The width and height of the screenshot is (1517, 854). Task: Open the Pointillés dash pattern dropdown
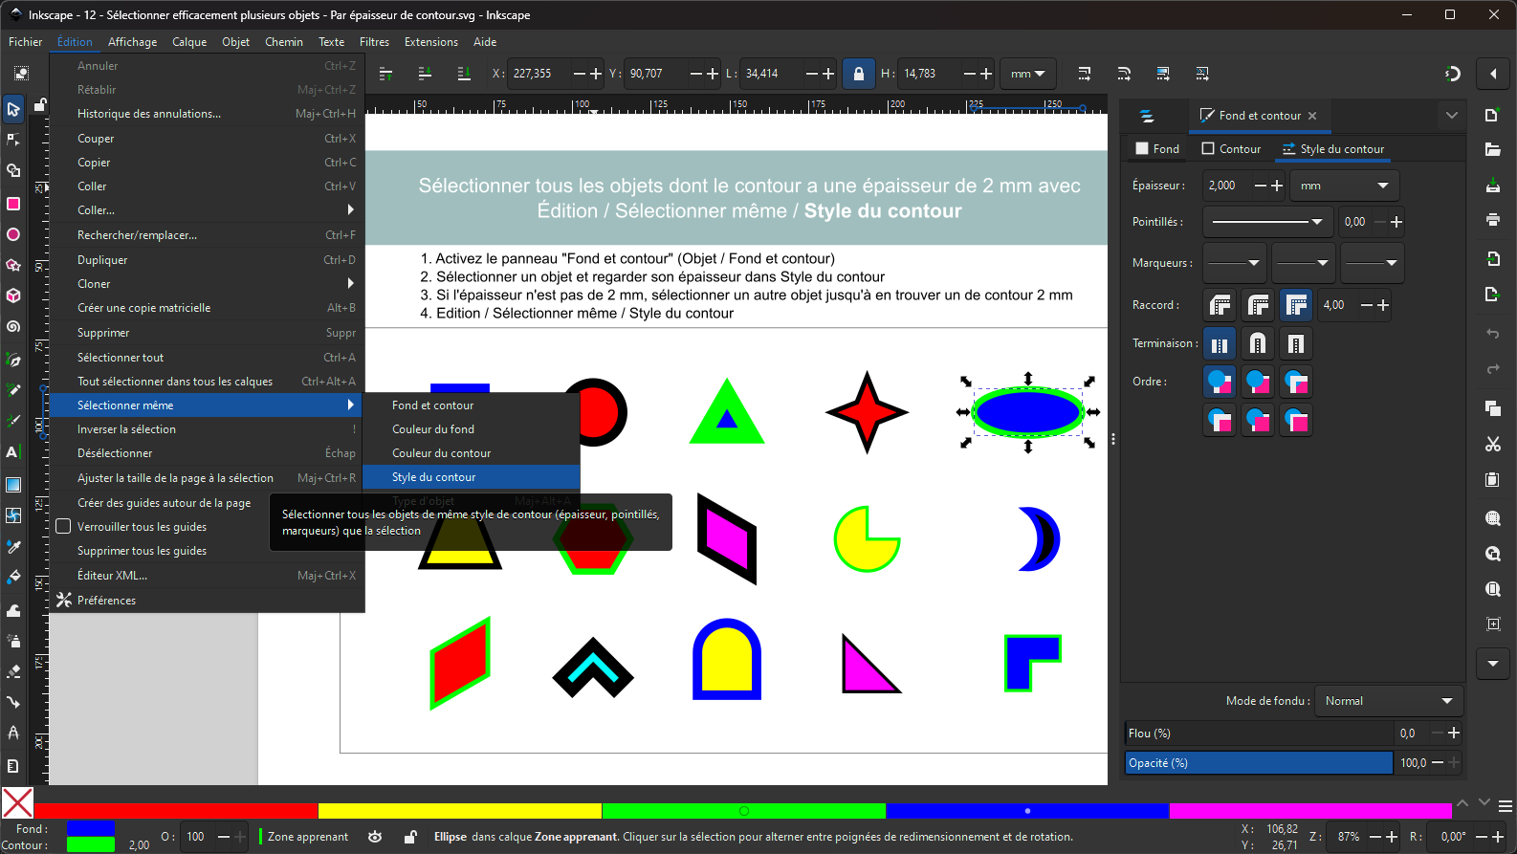click(x=1267, y=222)
